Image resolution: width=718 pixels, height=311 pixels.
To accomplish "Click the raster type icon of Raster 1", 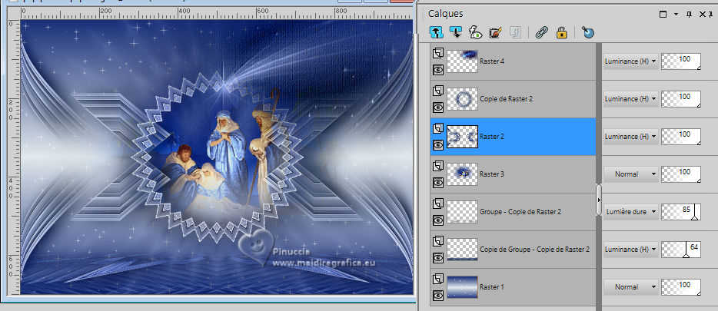I will pos(438,279).
